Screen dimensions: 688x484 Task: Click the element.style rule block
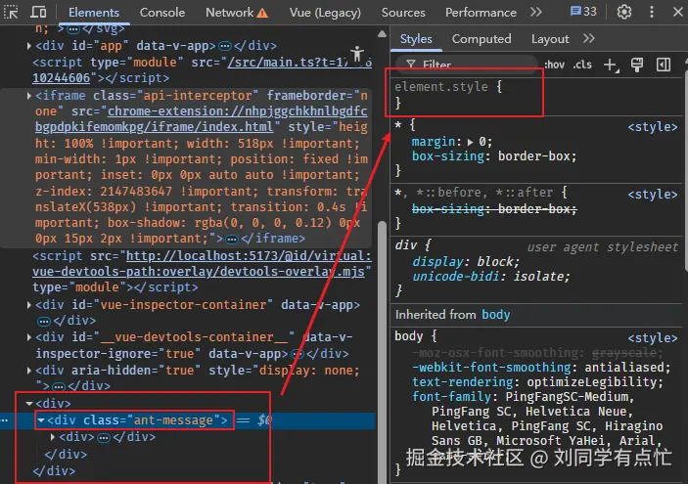(x=464, y=94)
